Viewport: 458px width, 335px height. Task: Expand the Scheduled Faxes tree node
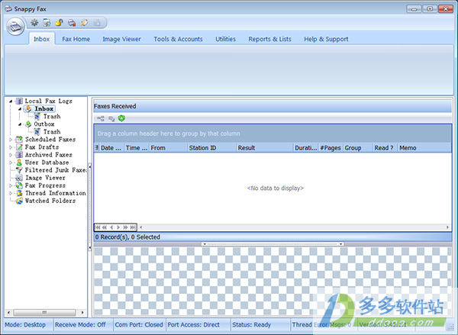point(11,140)
